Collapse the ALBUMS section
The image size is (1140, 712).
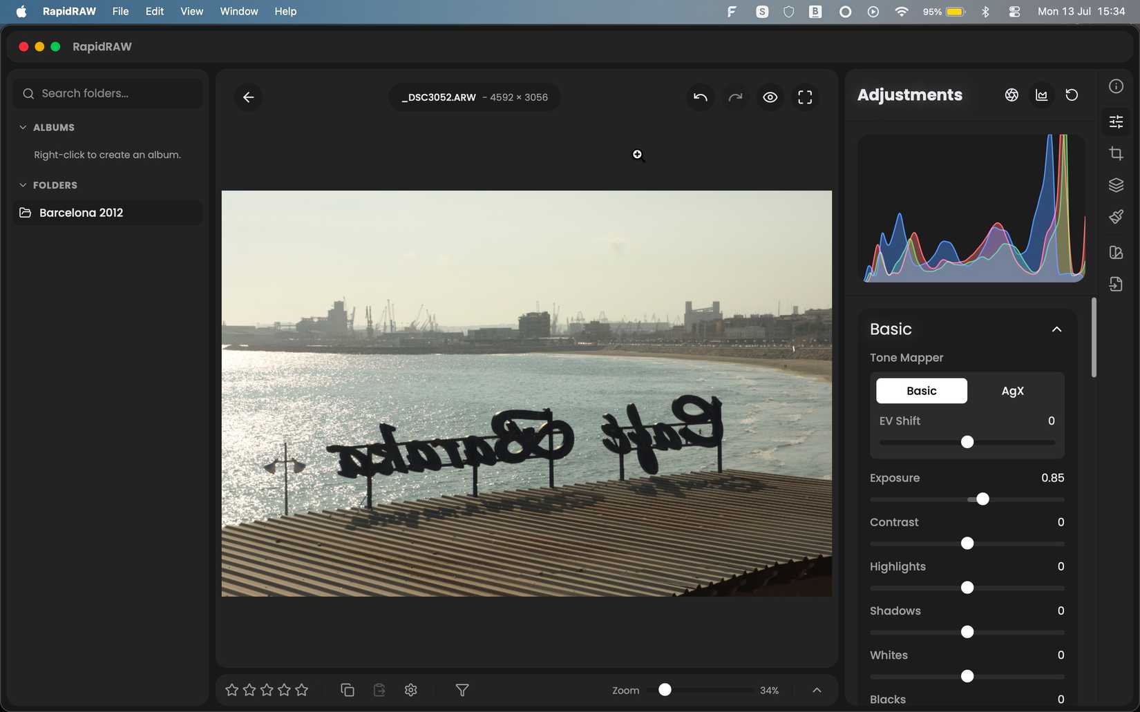click(x=23, y=128)
